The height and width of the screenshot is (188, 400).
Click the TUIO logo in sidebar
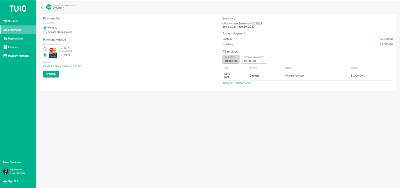[18, 9]
